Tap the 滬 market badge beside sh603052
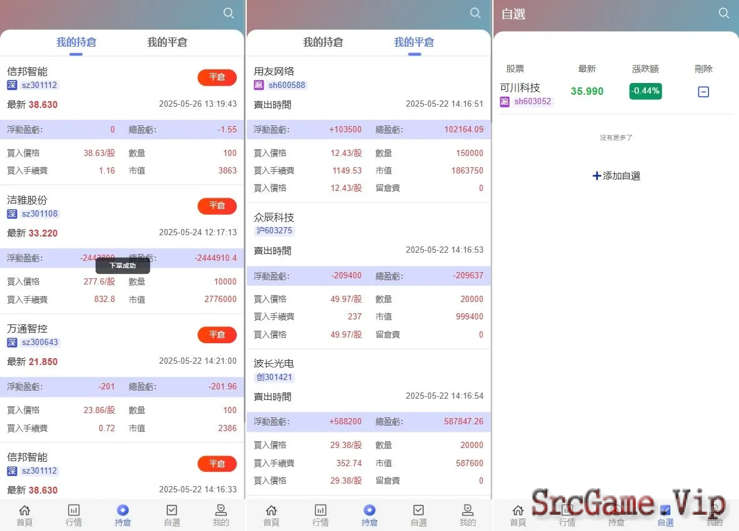The image size is (739, 531). 505,101
